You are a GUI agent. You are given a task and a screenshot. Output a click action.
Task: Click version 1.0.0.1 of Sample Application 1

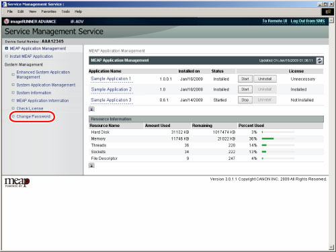click(x=166, y=79)
